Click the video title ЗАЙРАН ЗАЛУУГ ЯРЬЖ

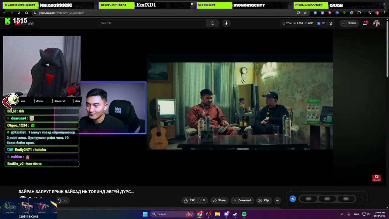76,192
